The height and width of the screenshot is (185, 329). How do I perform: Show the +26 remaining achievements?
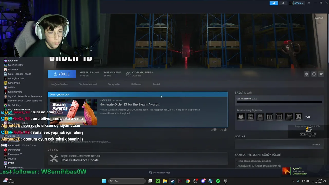pyautogui.click(x=308, y=117)
